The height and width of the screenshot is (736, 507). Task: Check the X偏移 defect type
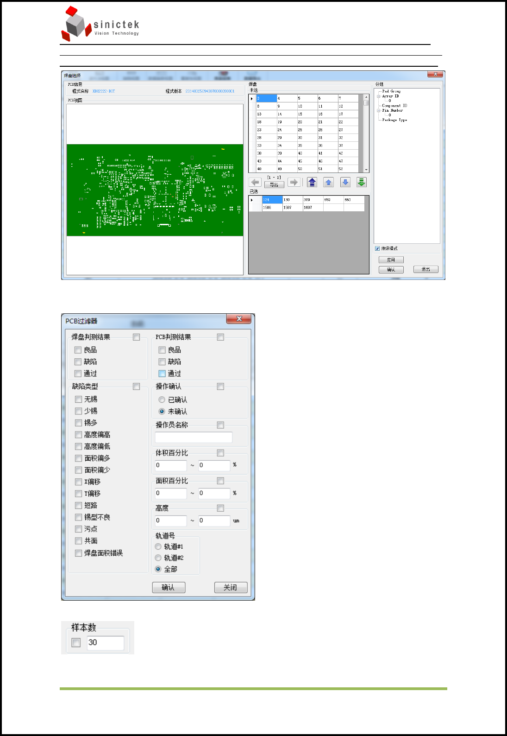tap(78, 482)
